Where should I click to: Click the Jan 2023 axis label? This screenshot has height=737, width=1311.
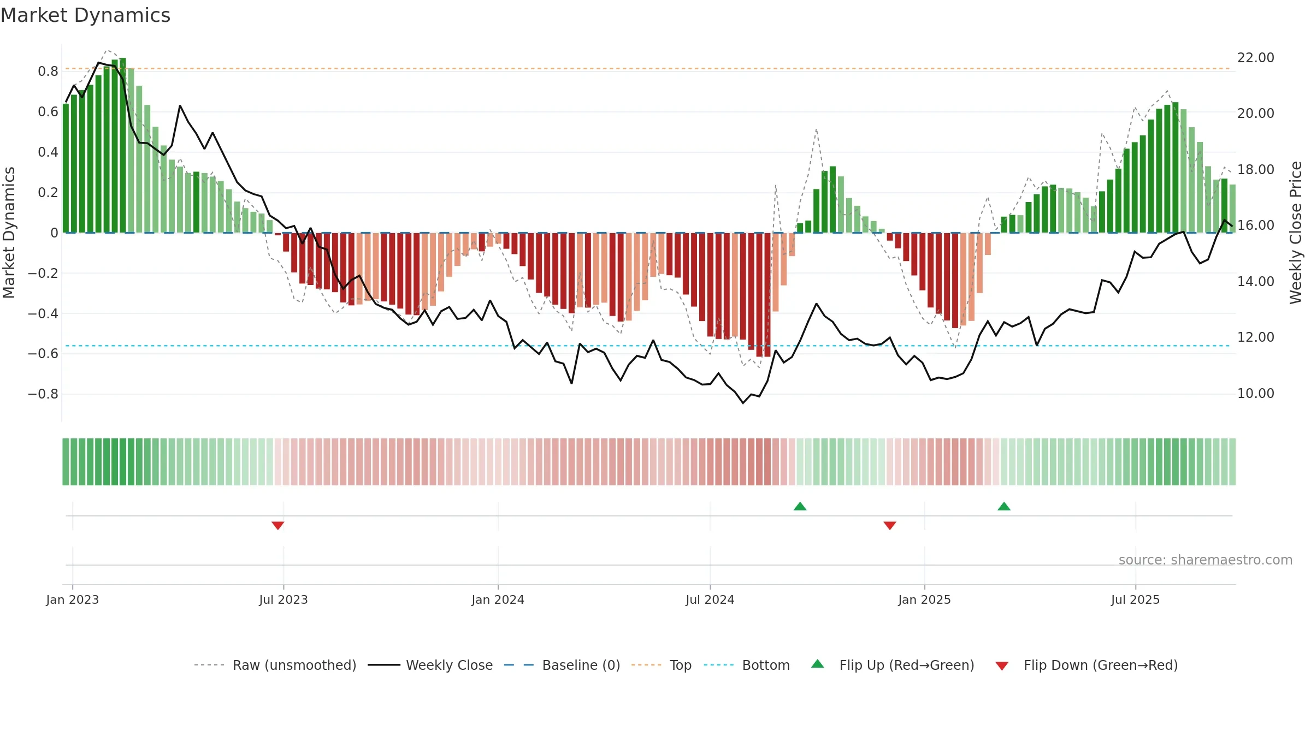click(x=73, y=599)
